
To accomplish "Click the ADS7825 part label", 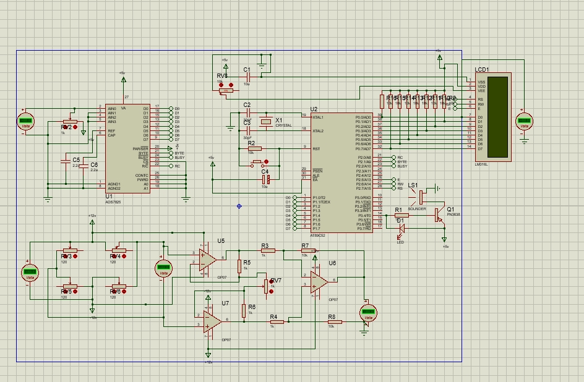I will [x=113, y=202].
